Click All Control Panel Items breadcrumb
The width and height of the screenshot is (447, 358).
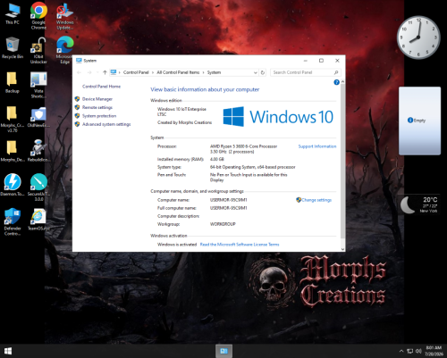pos(178,72)
